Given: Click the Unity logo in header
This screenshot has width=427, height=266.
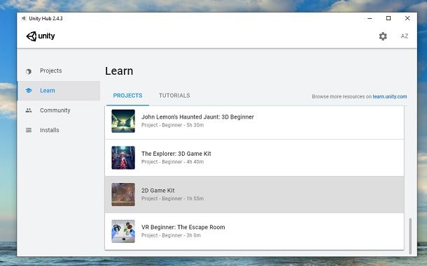Looking at the screenshot, I should (41, 36).
